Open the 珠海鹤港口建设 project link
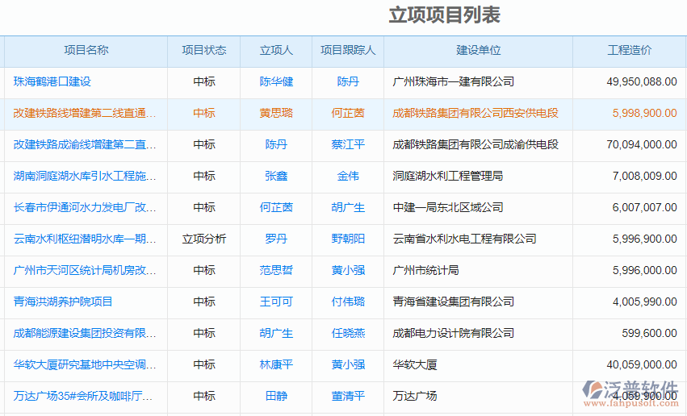The image size is (687, 416). click(52, 81)
